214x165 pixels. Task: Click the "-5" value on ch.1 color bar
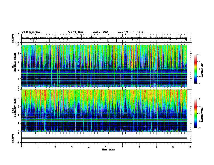pos(199,69)
